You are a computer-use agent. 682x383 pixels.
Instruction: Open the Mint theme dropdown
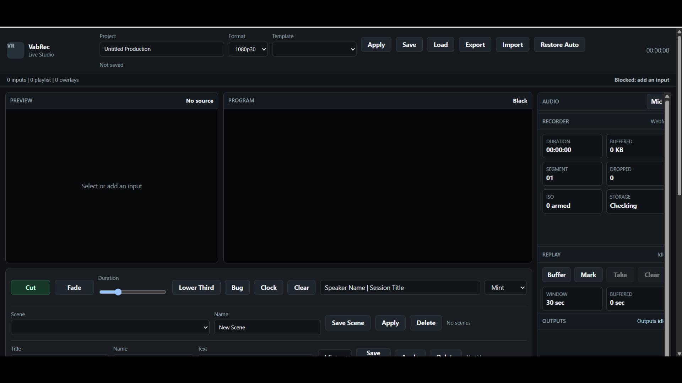point(505,288)
